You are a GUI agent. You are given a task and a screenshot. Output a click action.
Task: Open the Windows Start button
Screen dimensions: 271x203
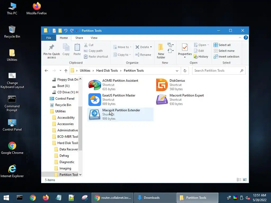[x=6, y=198]
